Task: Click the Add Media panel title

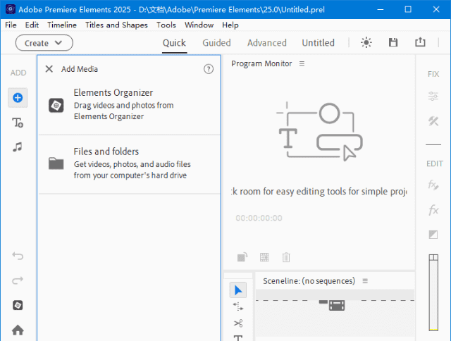Action: coord(80,69)
